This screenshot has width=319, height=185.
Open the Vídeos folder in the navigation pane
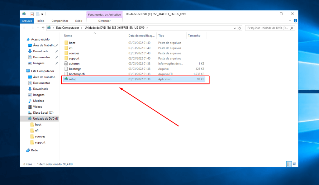point(37,107)
